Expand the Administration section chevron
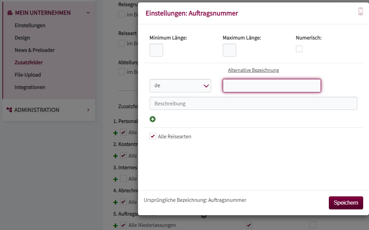The height and width of the screenshot is (230, 369). point(88,110)
